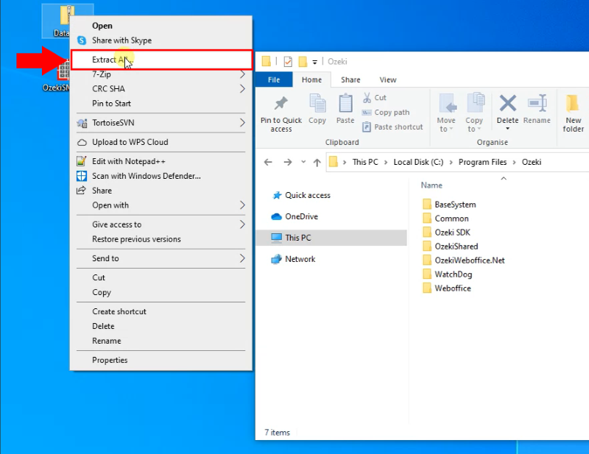Choose Cut in the context menu
This screenshot has height=454, width=589.
[161, 278]
